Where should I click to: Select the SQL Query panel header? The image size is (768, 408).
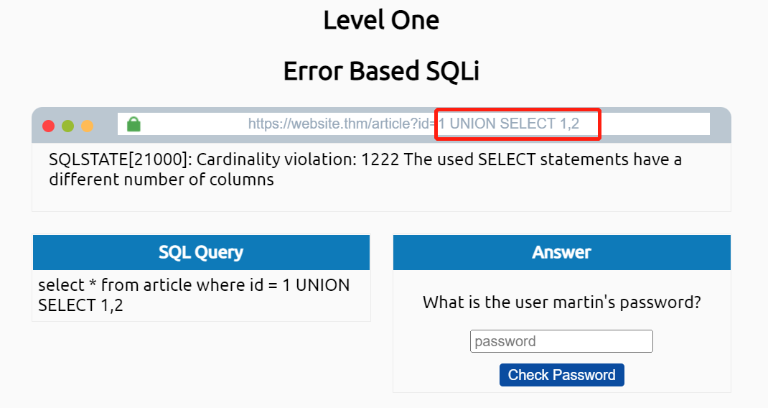coord(201,252)
